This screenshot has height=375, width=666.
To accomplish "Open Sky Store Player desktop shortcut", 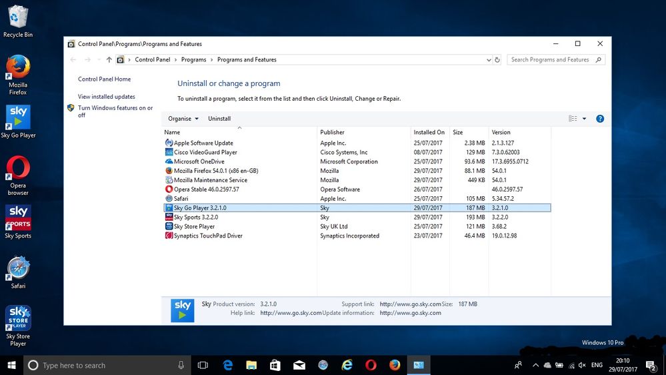I will pyautogui.click(x=18, y=326).
